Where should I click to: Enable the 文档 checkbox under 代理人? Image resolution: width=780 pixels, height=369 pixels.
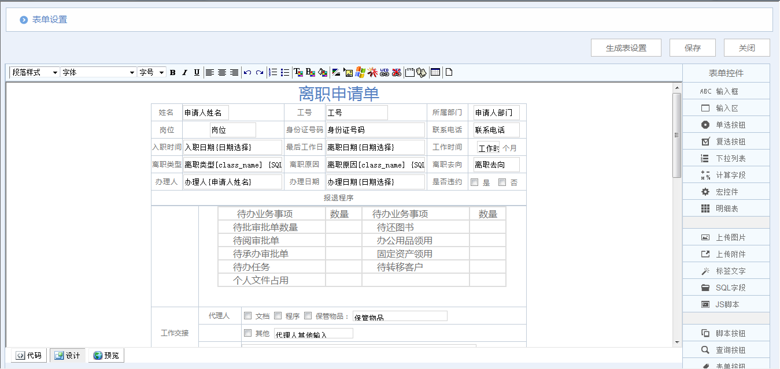tap(248, 315)
